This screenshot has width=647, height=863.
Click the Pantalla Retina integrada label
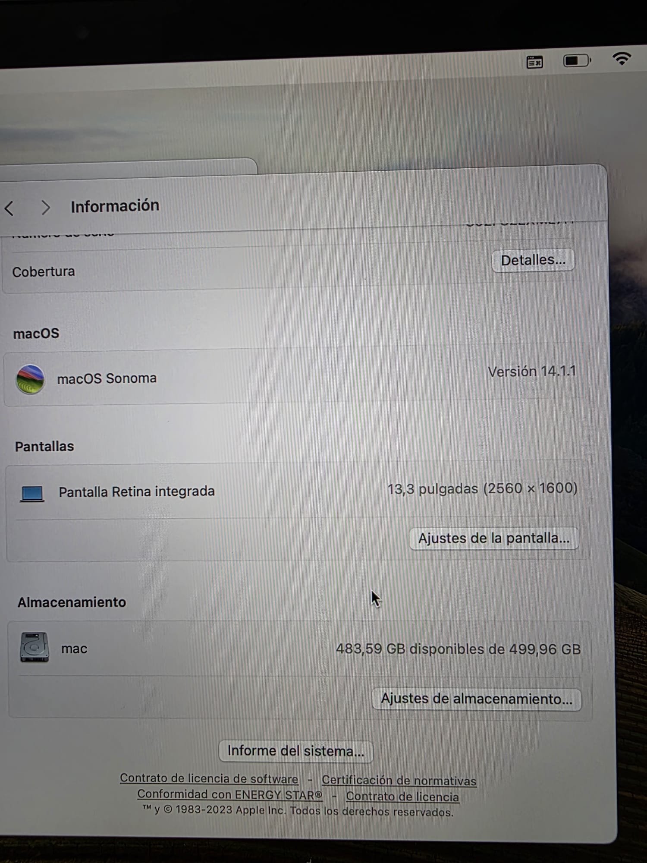coord(137,491)
